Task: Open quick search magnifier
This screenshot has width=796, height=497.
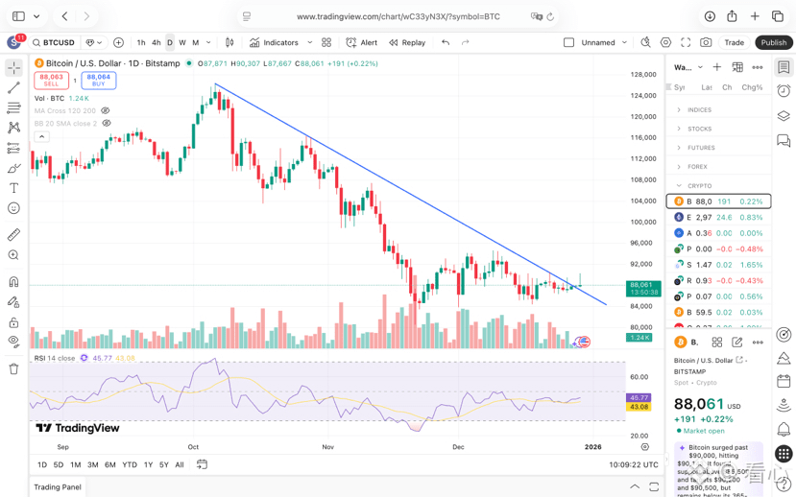Action: click(645, 42)
